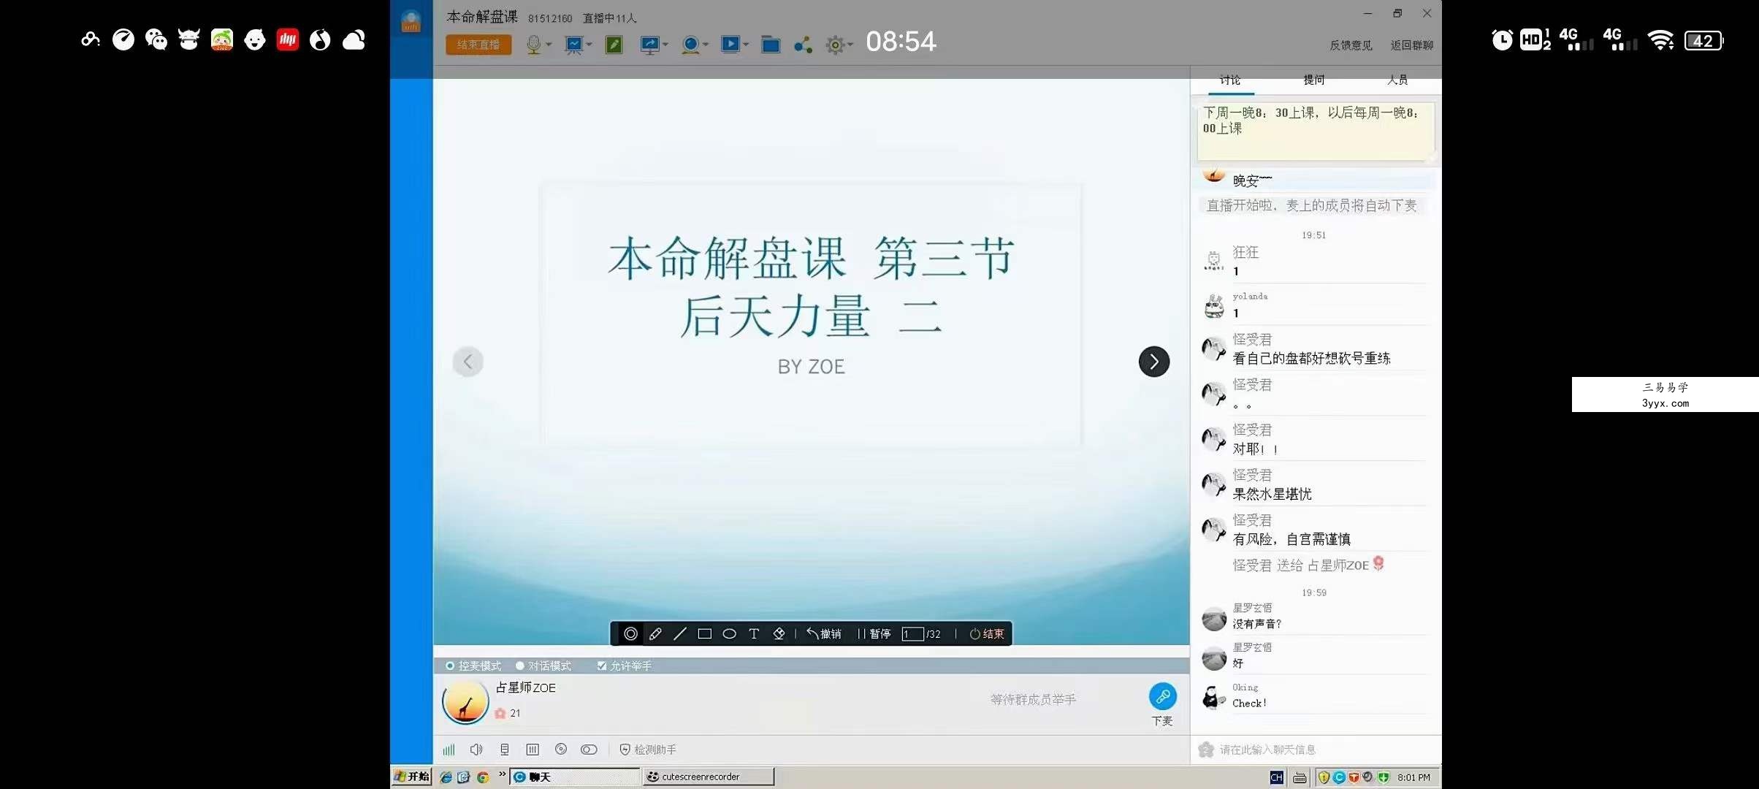Switch to the 人员 tab
This screenshot has width=1759, height=789.
(x=1397, y=80)
